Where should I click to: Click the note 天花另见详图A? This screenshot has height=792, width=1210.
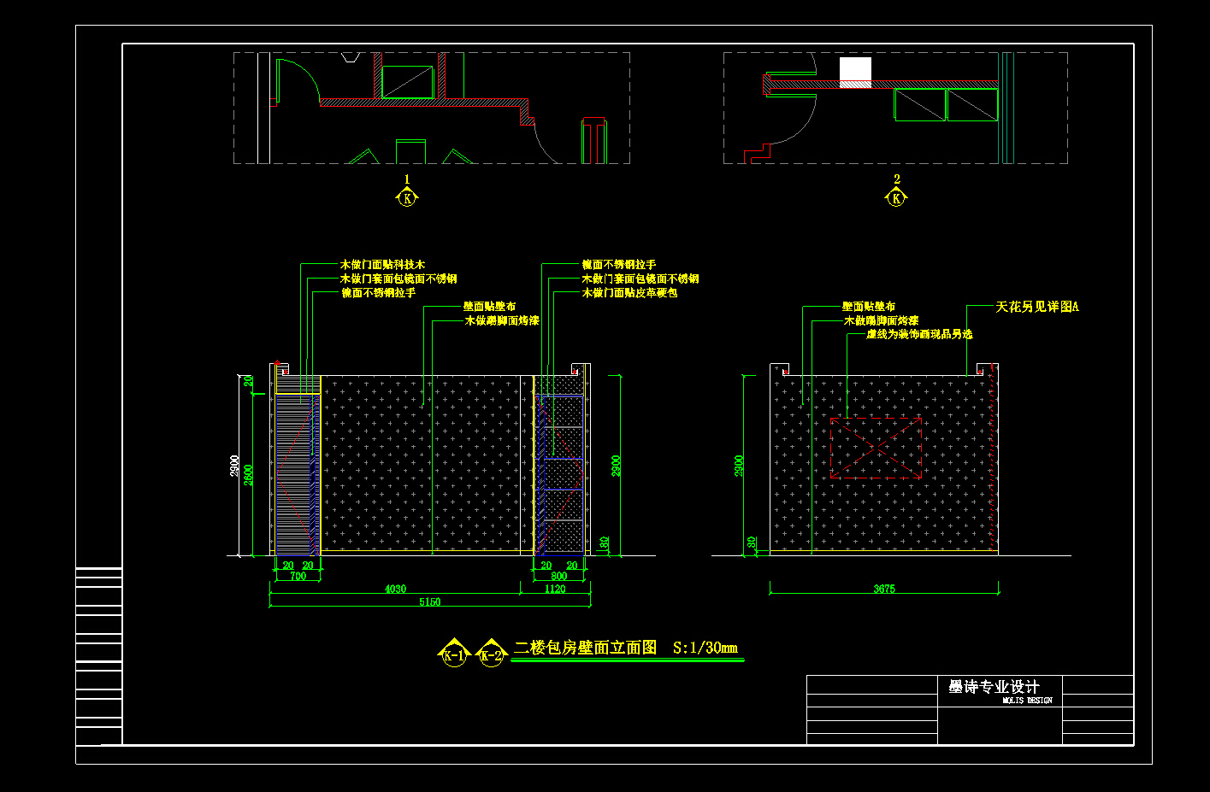click(x=1037, y=306)
